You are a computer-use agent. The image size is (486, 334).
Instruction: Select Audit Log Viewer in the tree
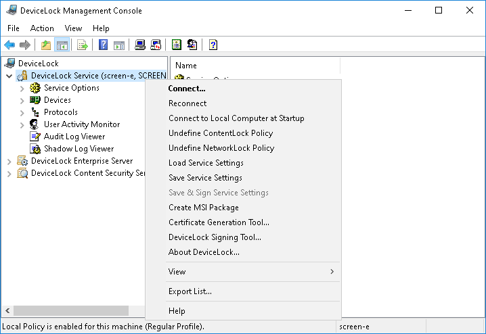click(x=74, y=137)
